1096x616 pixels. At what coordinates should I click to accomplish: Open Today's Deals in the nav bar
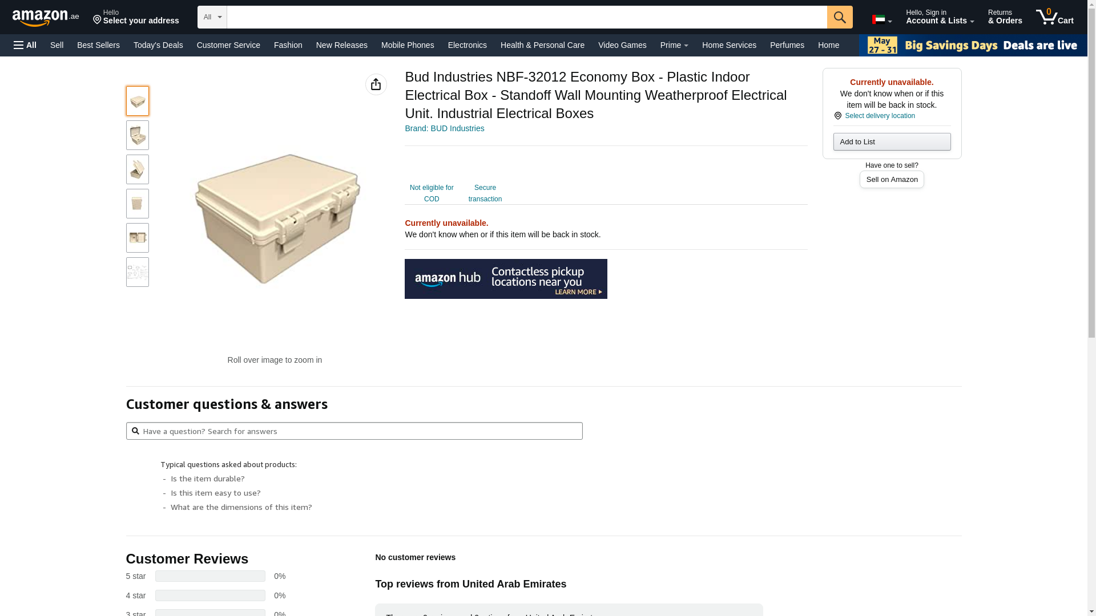[x=158, y=45]
